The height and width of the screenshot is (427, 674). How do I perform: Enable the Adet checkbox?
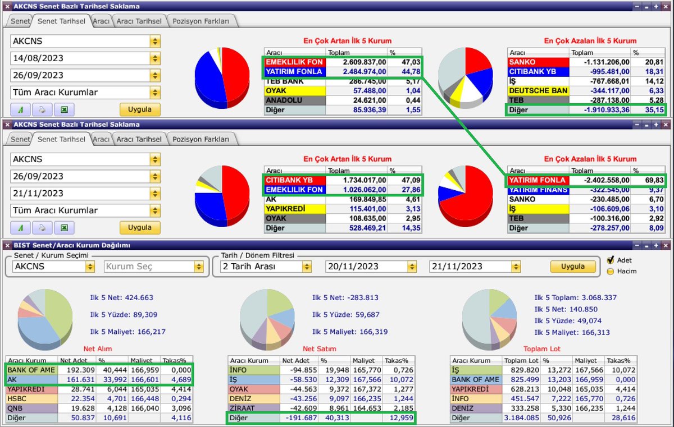pos(610,260)
